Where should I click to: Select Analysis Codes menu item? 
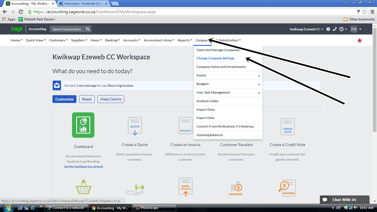coord(228,101)
